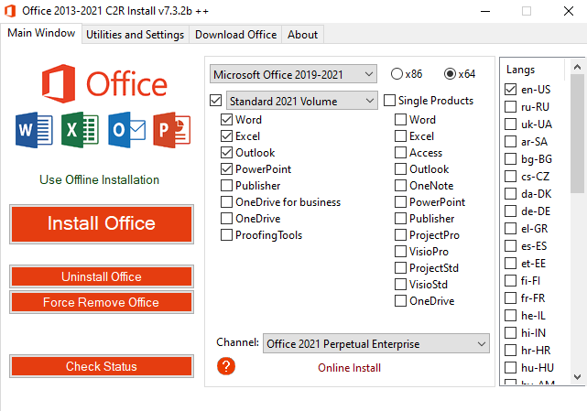Check the ru-RU language checkbox

pyautogui.click(x=511, y=106)
